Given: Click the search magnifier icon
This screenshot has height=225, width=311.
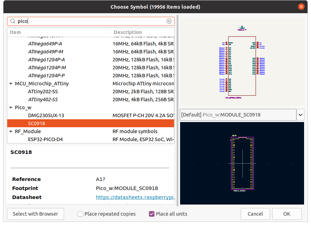Looking at the screenshot, I should click(x=13, y=21).
